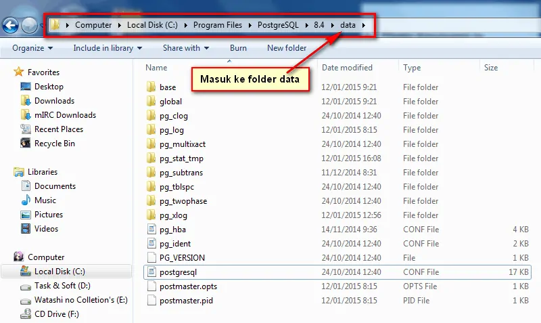Viewport: 541px width, 323px height.
Task: Click the Downloads folder icon in sidebar
Action: coord(26,100)
